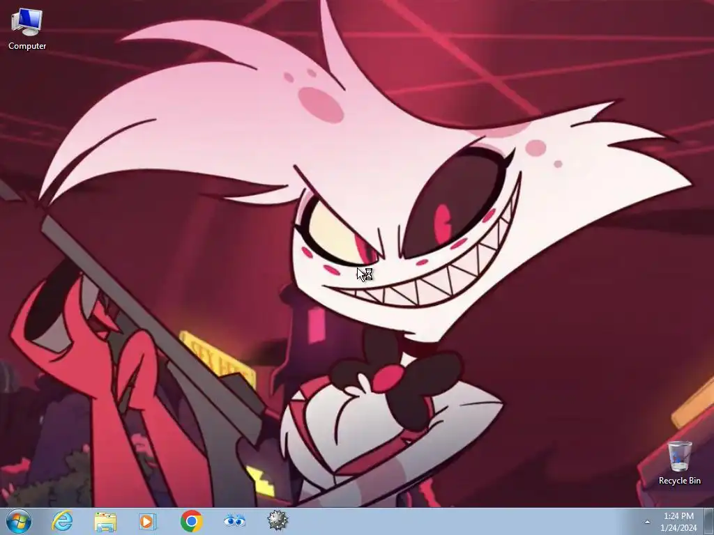Open Windows Explorer file manager in taskbar

coord(105,521)
